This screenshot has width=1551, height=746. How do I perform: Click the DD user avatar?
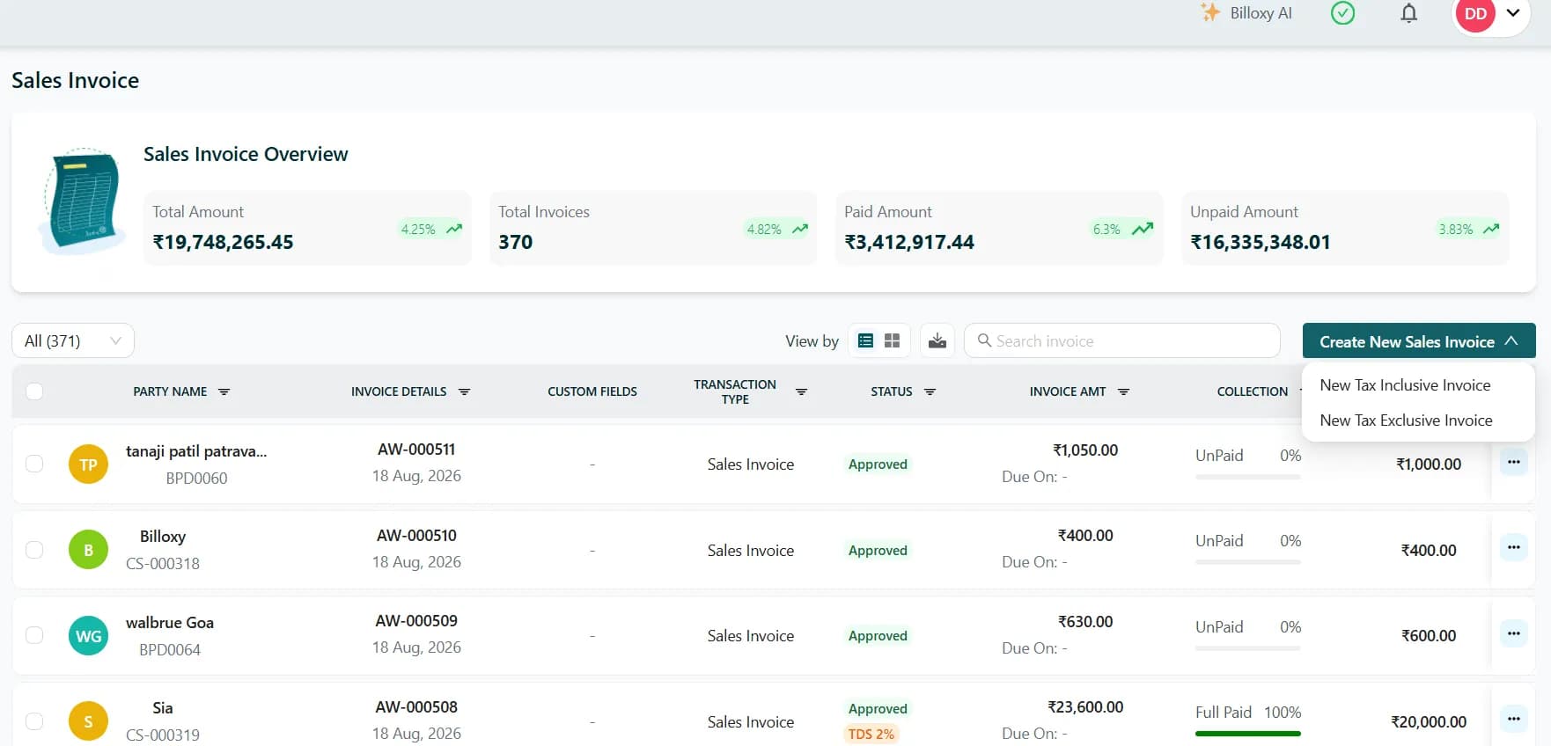(x=1476, y=14)
